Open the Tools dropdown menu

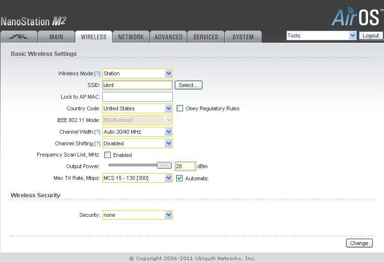pyautogui.click(x=321, y=35)
